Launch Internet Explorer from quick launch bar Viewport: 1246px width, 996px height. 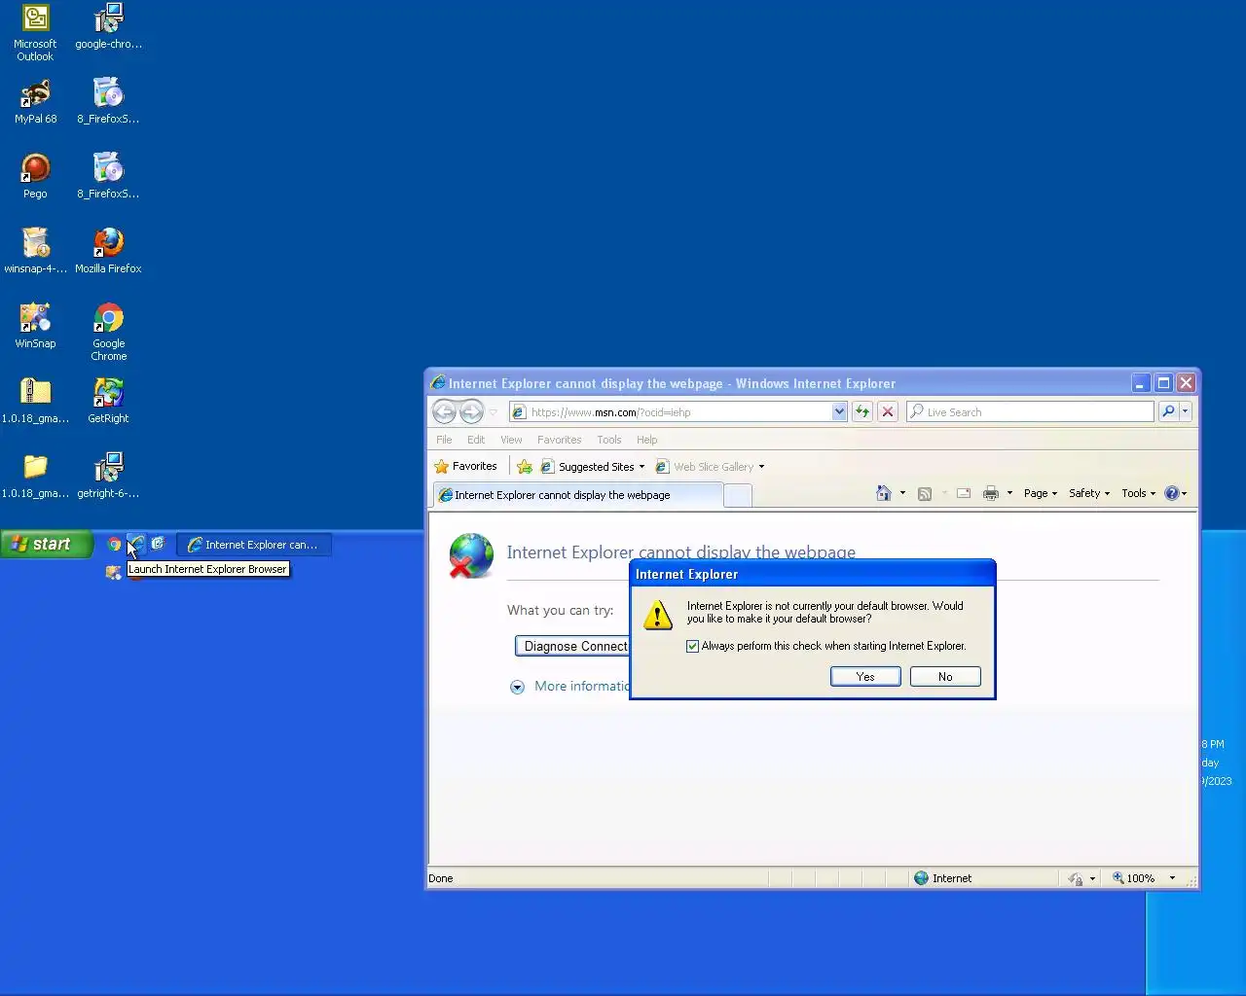137,544
